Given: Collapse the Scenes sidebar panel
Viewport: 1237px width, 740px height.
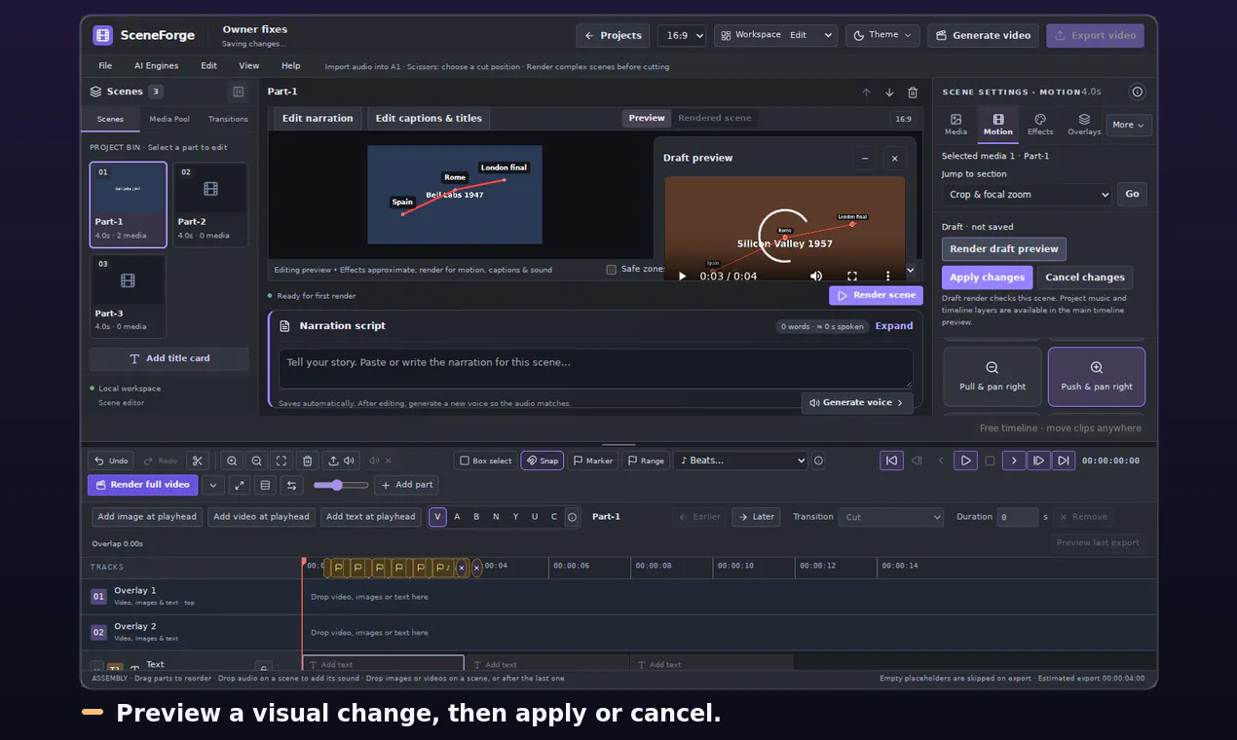Looking at the screenshot, I should [238, 92].
